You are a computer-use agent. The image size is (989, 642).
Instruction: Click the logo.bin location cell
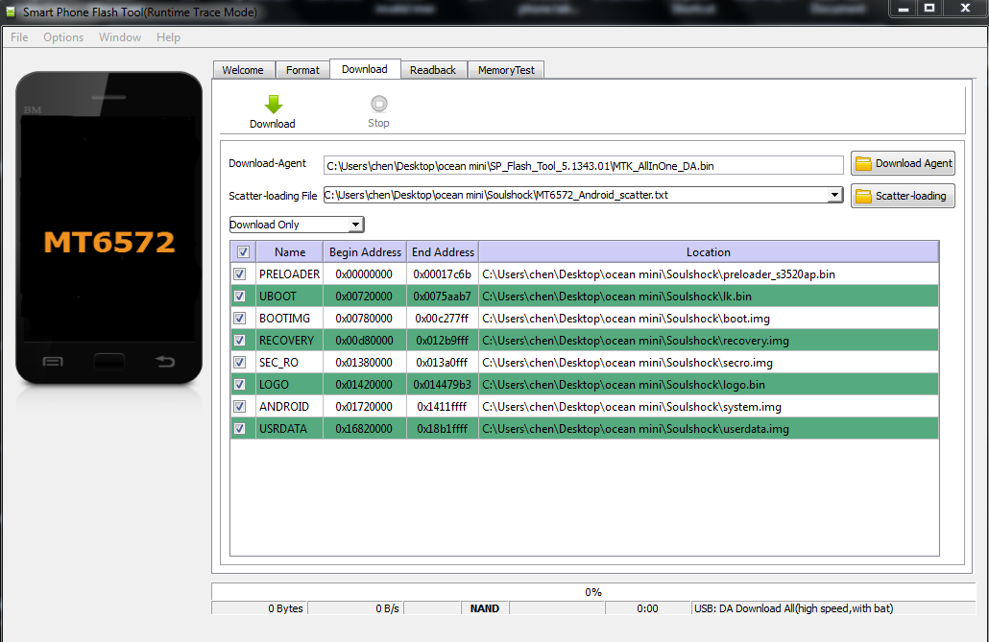click(x=709, y=385)
